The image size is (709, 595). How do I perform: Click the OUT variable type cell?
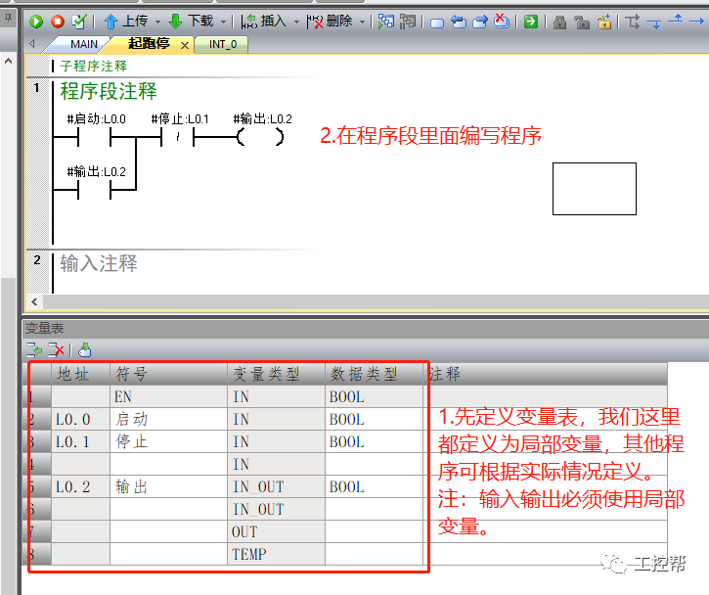pos(276,531)
